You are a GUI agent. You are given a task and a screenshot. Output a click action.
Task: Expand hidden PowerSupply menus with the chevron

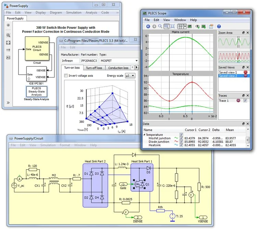pyautogui.click(x=117, y=12)
